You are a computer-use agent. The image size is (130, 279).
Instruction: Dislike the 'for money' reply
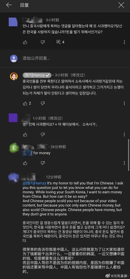point(43,163)
